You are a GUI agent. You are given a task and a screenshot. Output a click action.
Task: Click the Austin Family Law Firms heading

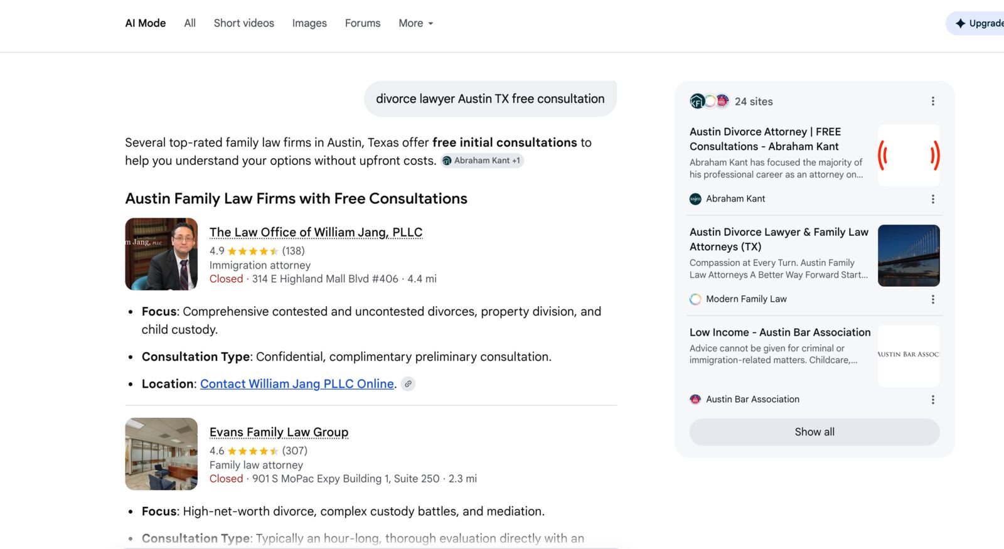tap(296, 198)
